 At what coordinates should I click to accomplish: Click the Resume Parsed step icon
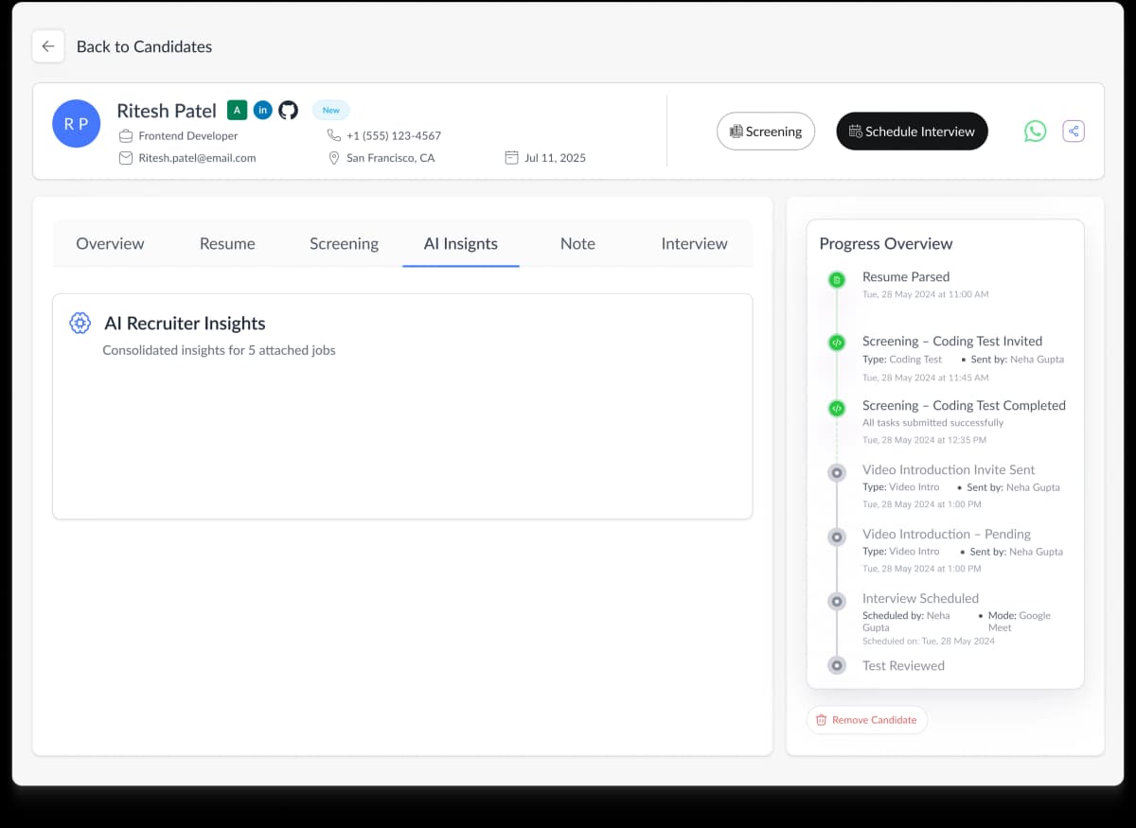click(836, 279)
